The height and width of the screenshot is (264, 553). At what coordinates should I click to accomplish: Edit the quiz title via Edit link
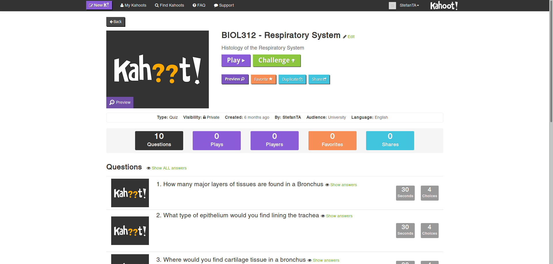[349, 37]
